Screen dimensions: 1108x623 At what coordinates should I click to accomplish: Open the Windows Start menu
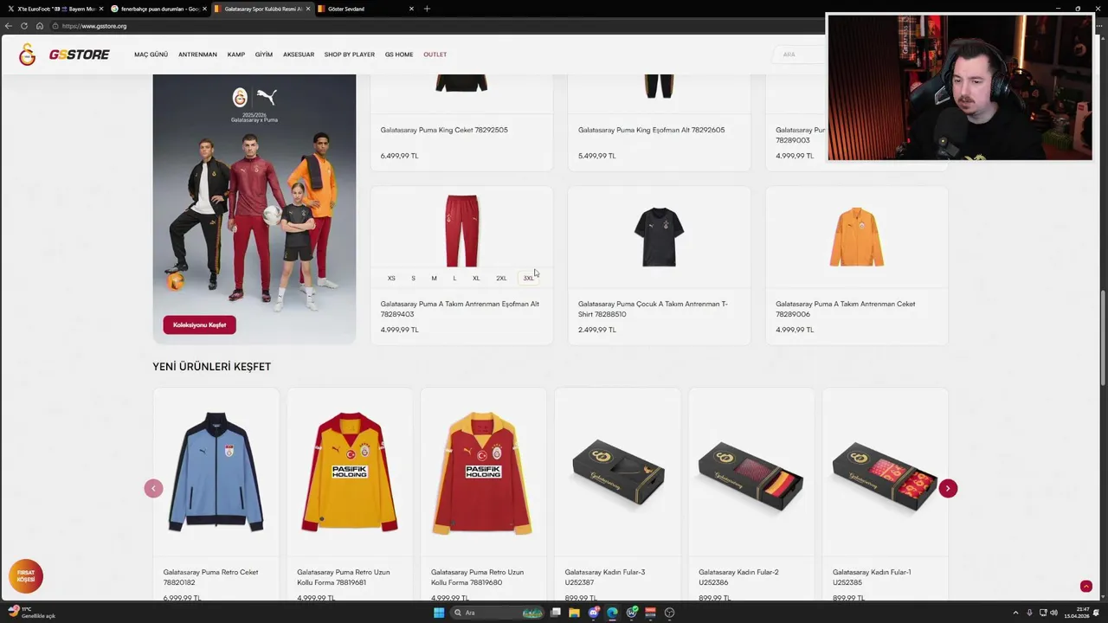point(439,613)
